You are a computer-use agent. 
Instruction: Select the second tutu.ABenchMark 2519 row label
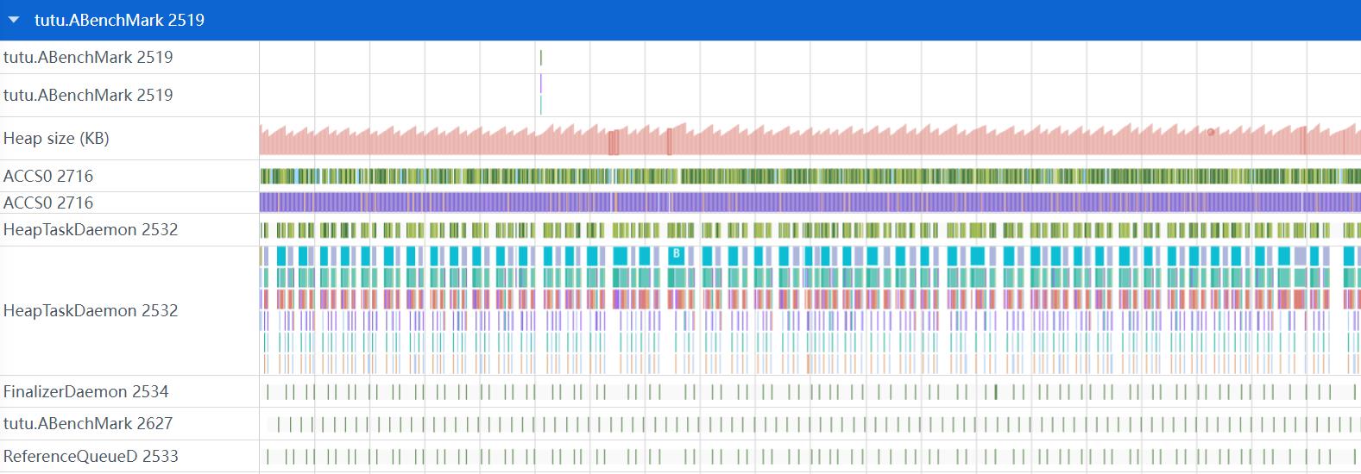pyautogui.click(x=88, y=96)
